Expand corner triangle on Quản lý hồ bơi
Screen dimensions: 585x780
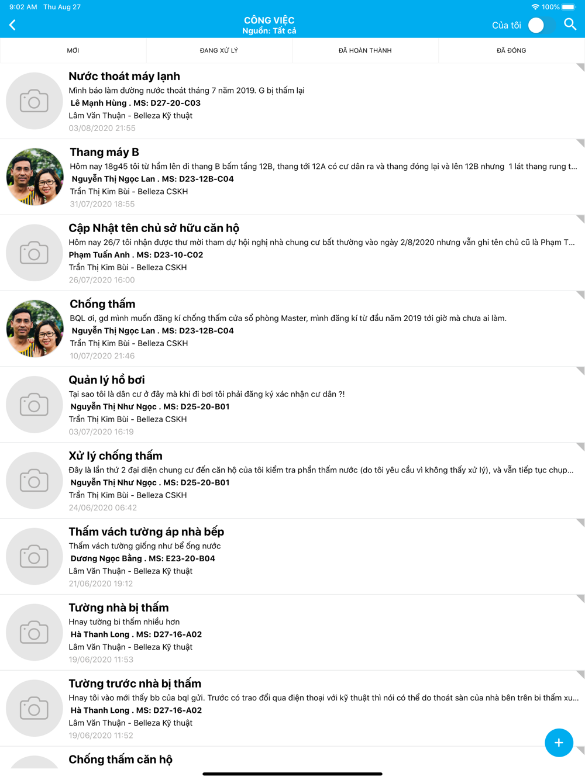(x=580, y=371)
